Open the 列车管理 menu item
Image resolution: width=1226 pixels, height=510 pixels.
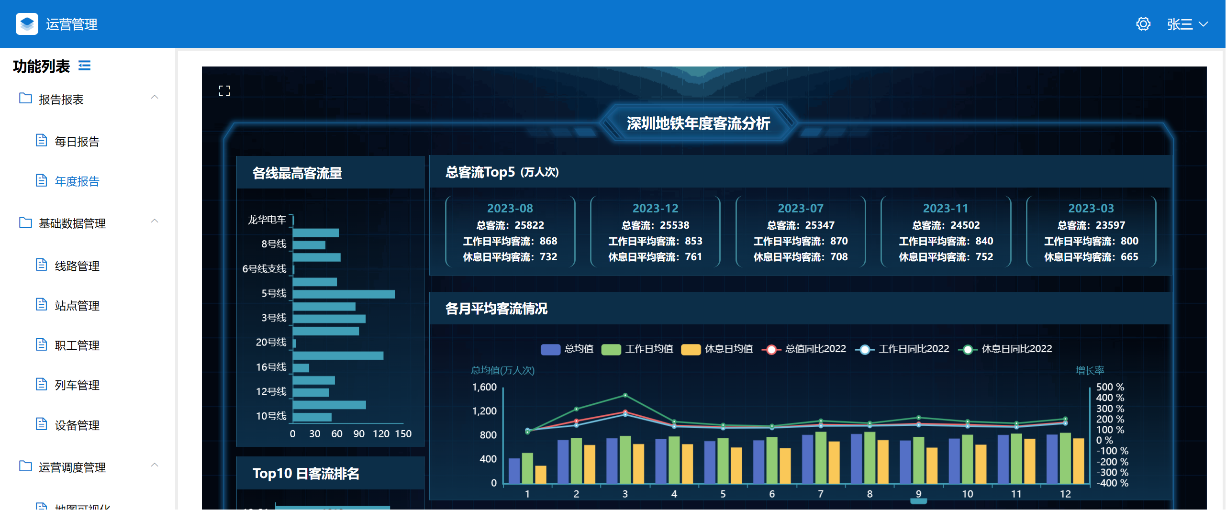[77, 385]
